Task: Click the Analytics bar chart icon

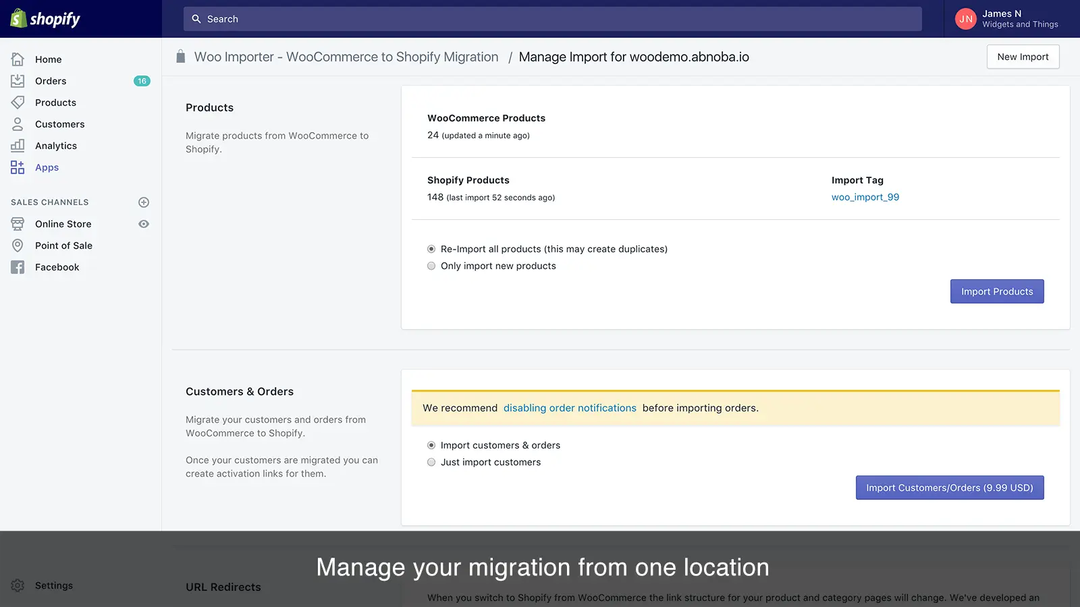Action: click(x=18, y=146)
